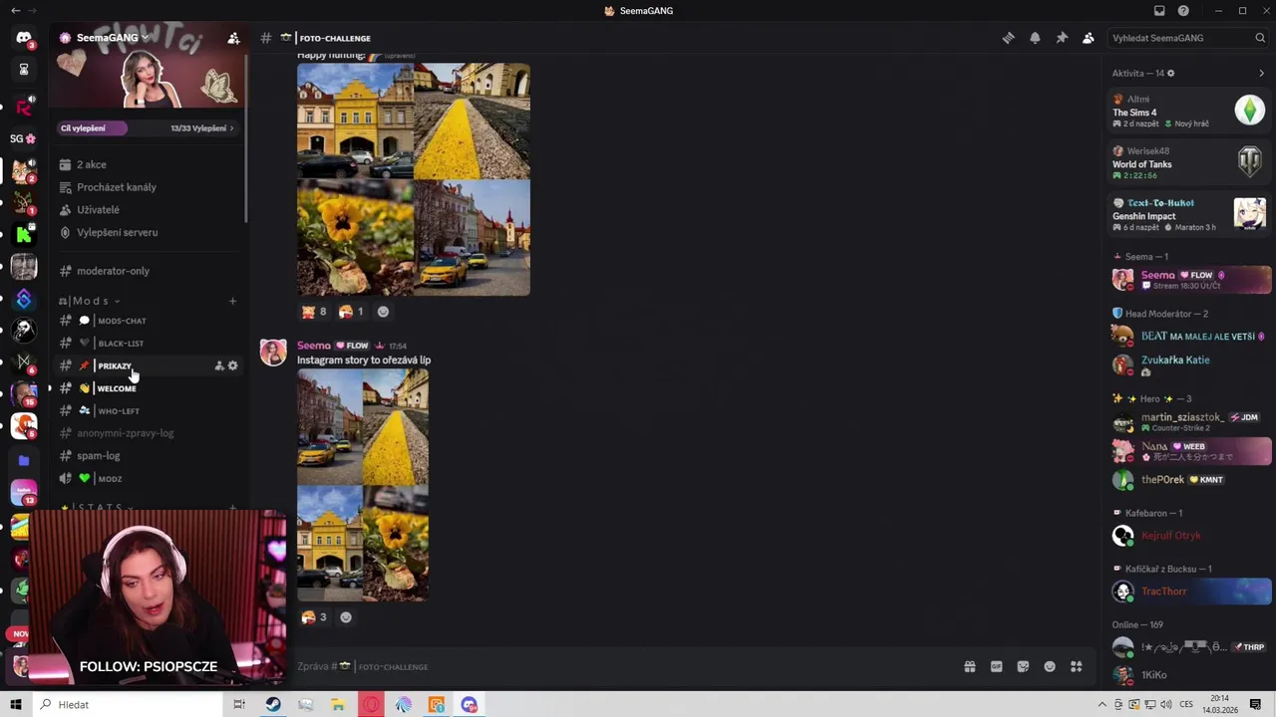The height and width of the screenshot is (717, 1276).
Task: Toggle the reaction with count 8
Action: 314,312
